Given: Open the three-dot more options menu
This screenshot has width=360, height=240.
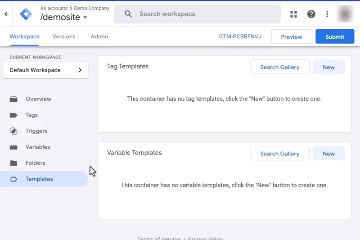Looking at the screenshot, I should click(x=327, y=14).
